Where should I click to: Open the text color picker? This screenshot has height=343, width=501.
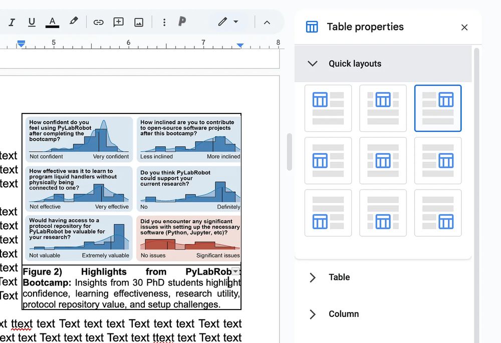click(x=53, y=22)
